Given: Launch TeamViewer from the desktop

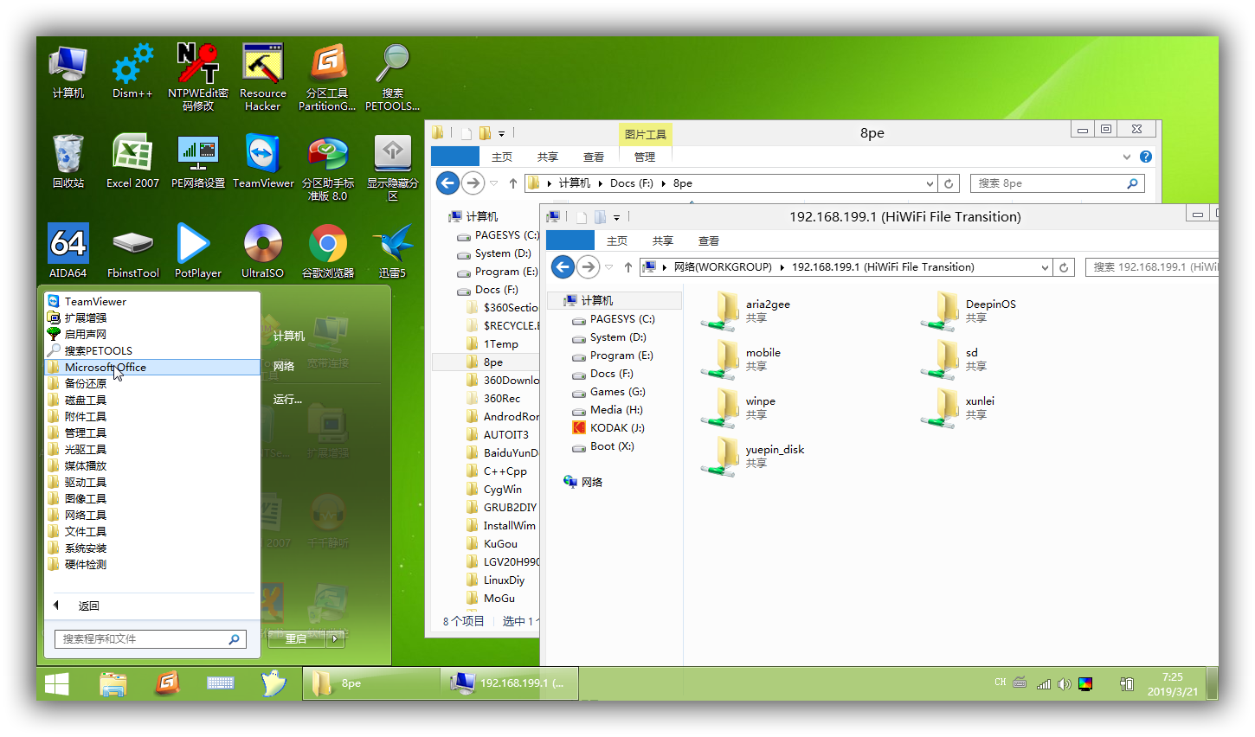Looking at the screenshot, I should click(263, 161).
